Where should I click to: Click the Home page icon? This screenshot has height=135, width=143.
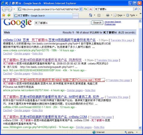[91, 15]
